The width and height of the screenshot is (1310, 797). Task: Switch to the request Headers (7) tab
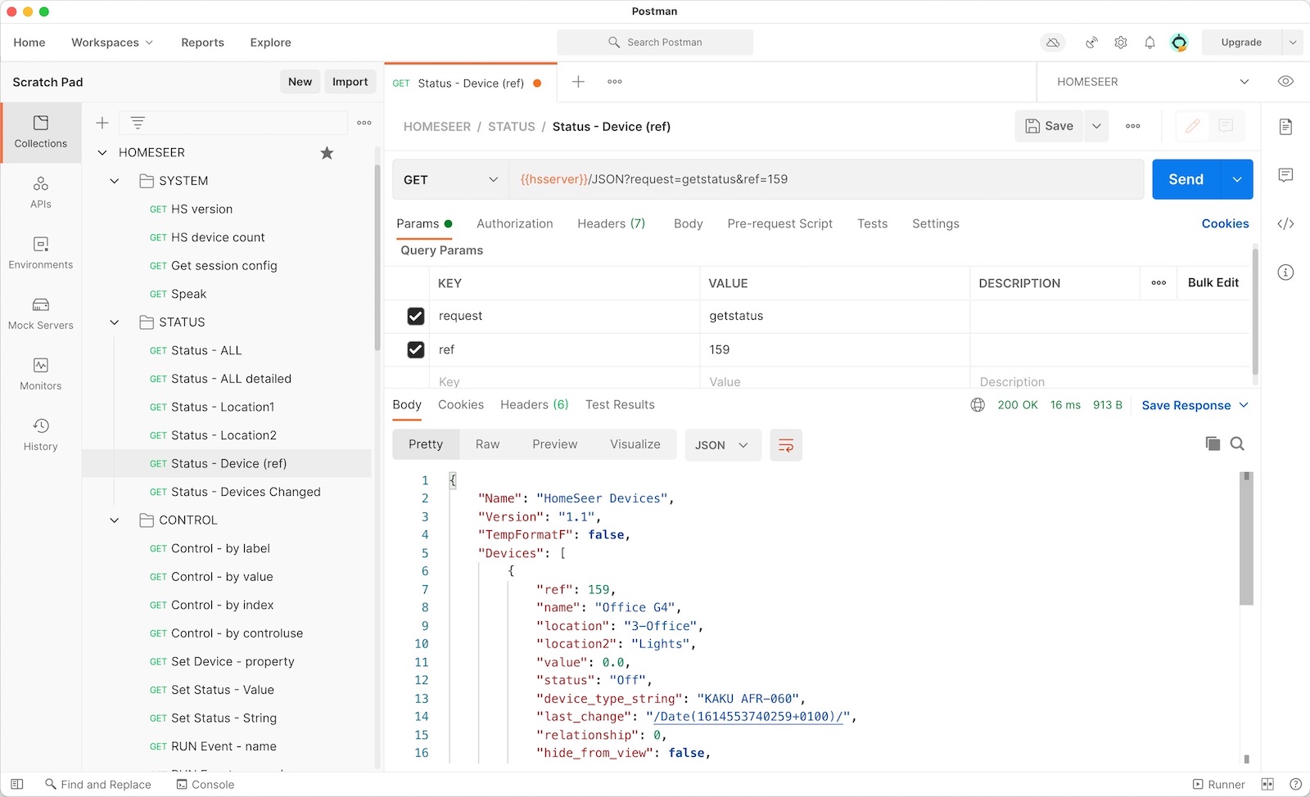click(x=611, y=223)
